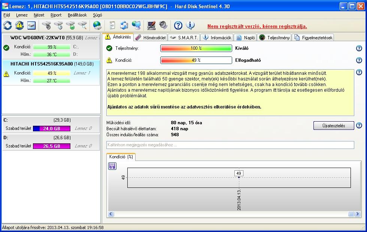Click the '2013.04.13.' date on graph axis
The height and width of the screenshot is (232, 367).
click(239, 200)
